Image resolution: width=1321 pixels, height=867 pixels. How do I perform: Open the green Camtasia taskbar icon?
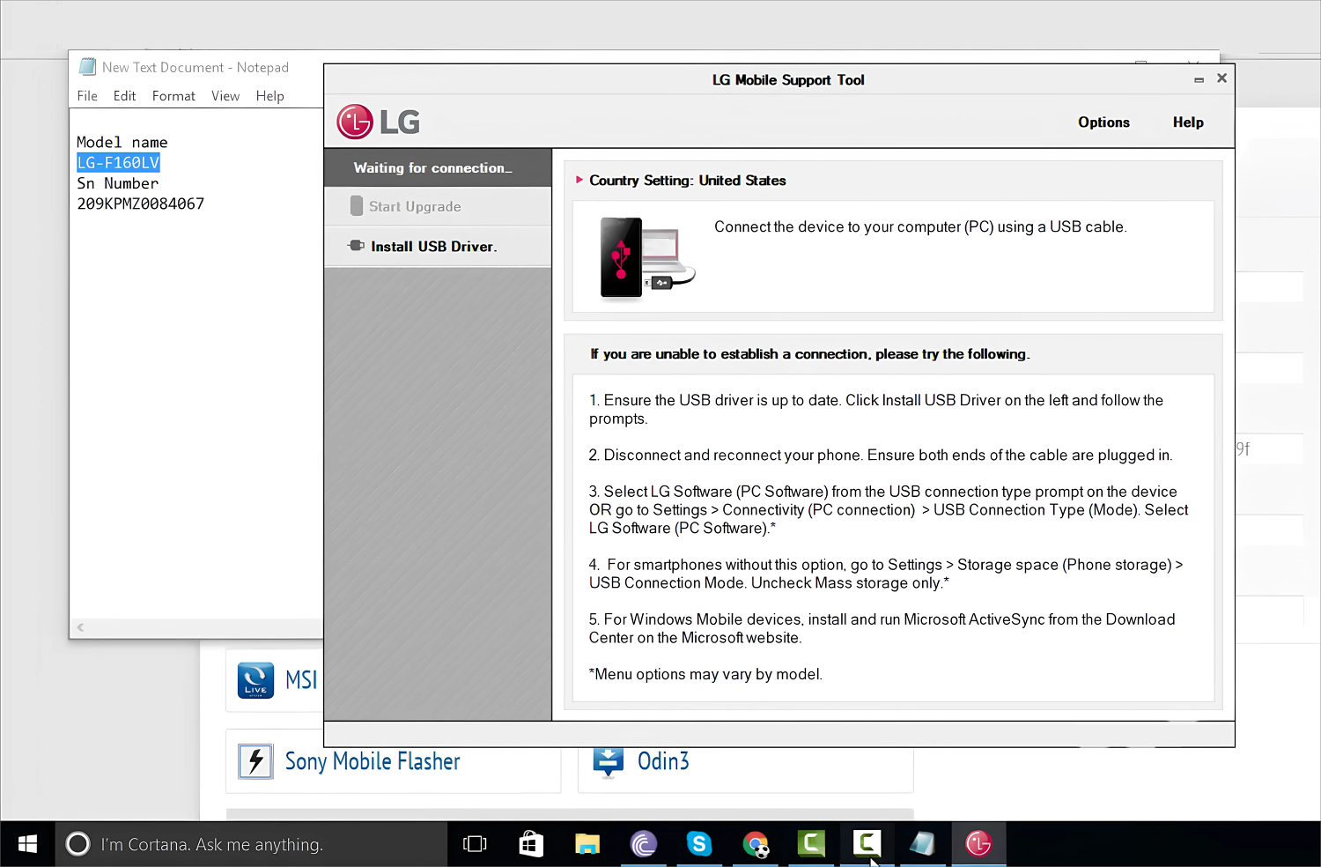[x=811, y=844]
